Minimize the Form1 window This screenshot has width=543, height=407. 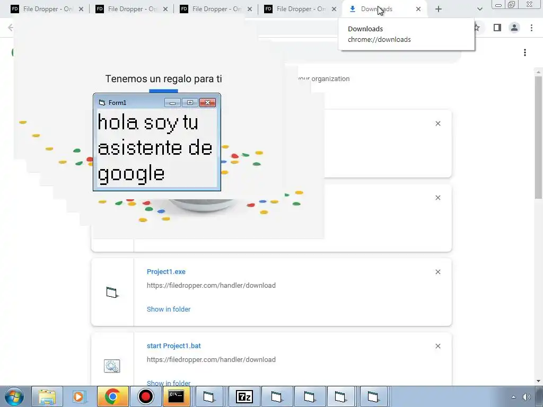[x=172, y=102]
